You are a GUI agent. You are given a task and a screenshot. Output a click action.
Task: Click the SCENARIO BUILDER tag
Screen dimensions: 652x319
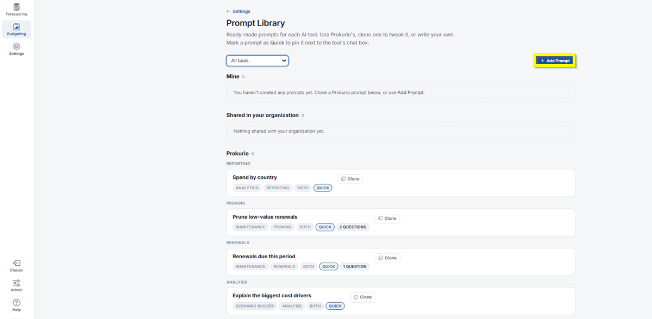pyautogui.click(x=255, y=306)
